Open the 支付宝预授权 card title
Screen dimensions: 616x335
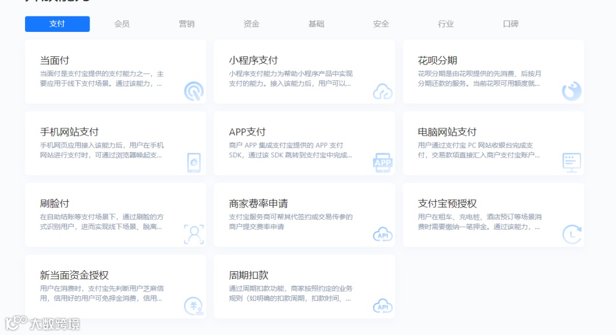point(447,203)
